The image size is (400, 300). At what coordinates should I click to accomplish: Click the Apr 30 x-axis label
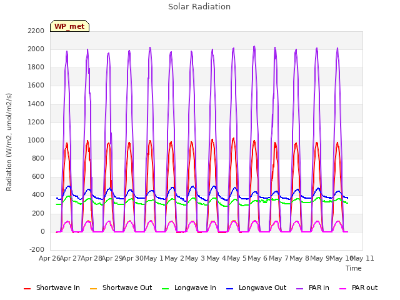133,258
